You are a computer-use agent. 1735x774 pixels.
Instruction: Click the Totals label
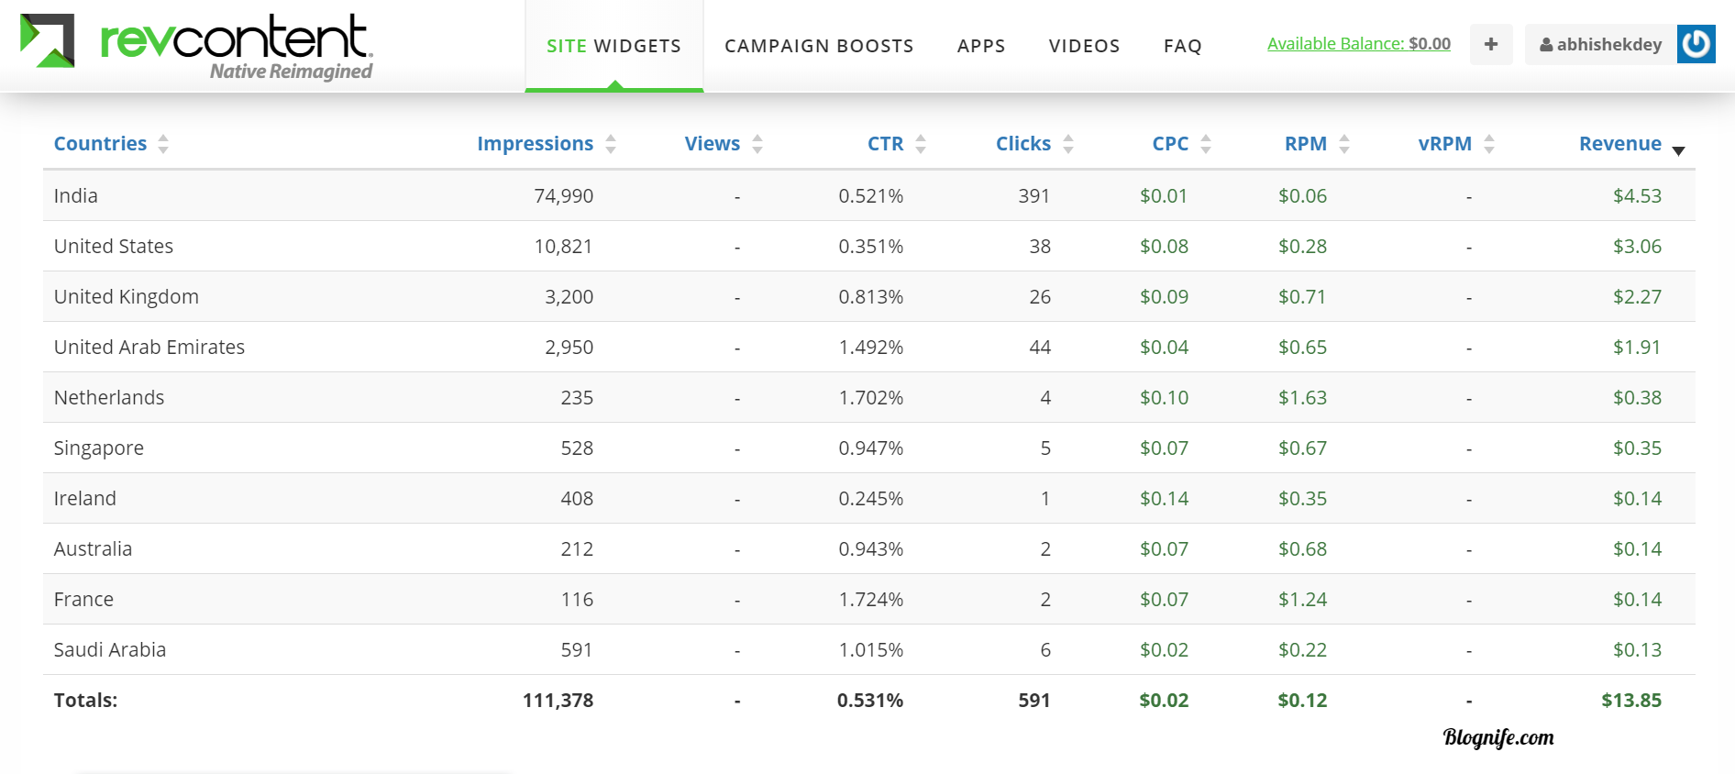tap(85, 700)
